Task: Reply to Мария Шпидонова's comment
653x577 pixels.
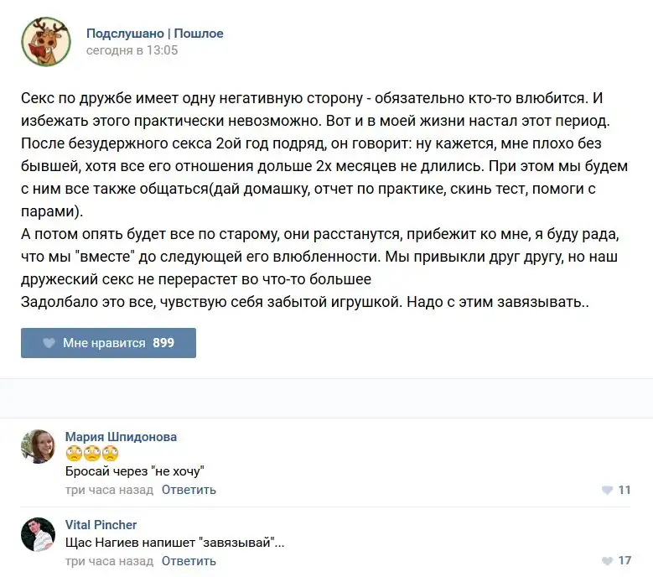Action: (189, 490)
